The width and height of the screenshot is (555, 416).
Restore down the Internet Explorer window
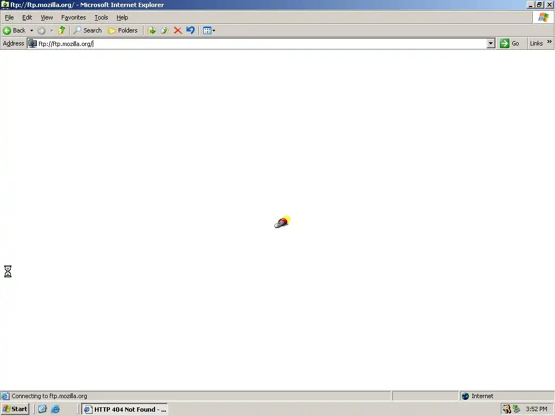(539, 5)
